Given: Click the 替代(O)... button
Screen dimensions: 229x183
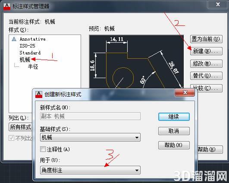Looking at the screenshot, I should pos(206,76).
